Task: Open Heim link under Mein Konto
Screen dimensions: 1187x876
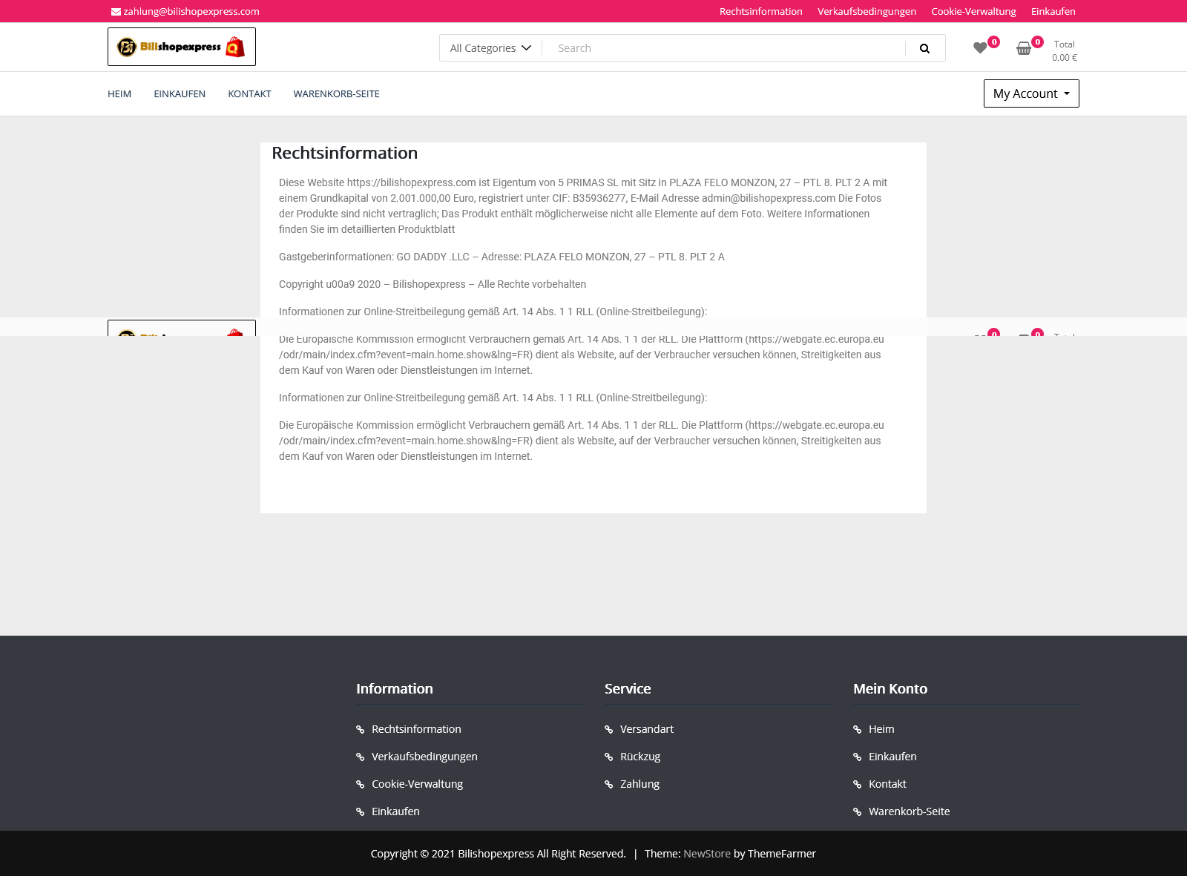Action: (881, 729)
